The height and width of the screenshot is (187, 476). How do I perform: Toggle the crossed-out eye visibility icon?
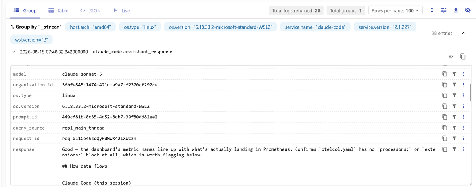pos(467,11)
